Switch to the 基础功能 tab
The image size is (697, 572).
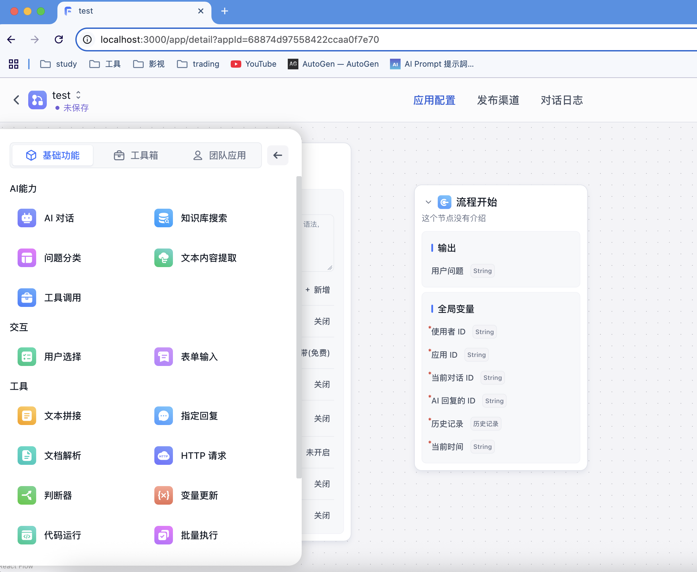(53, 155)
